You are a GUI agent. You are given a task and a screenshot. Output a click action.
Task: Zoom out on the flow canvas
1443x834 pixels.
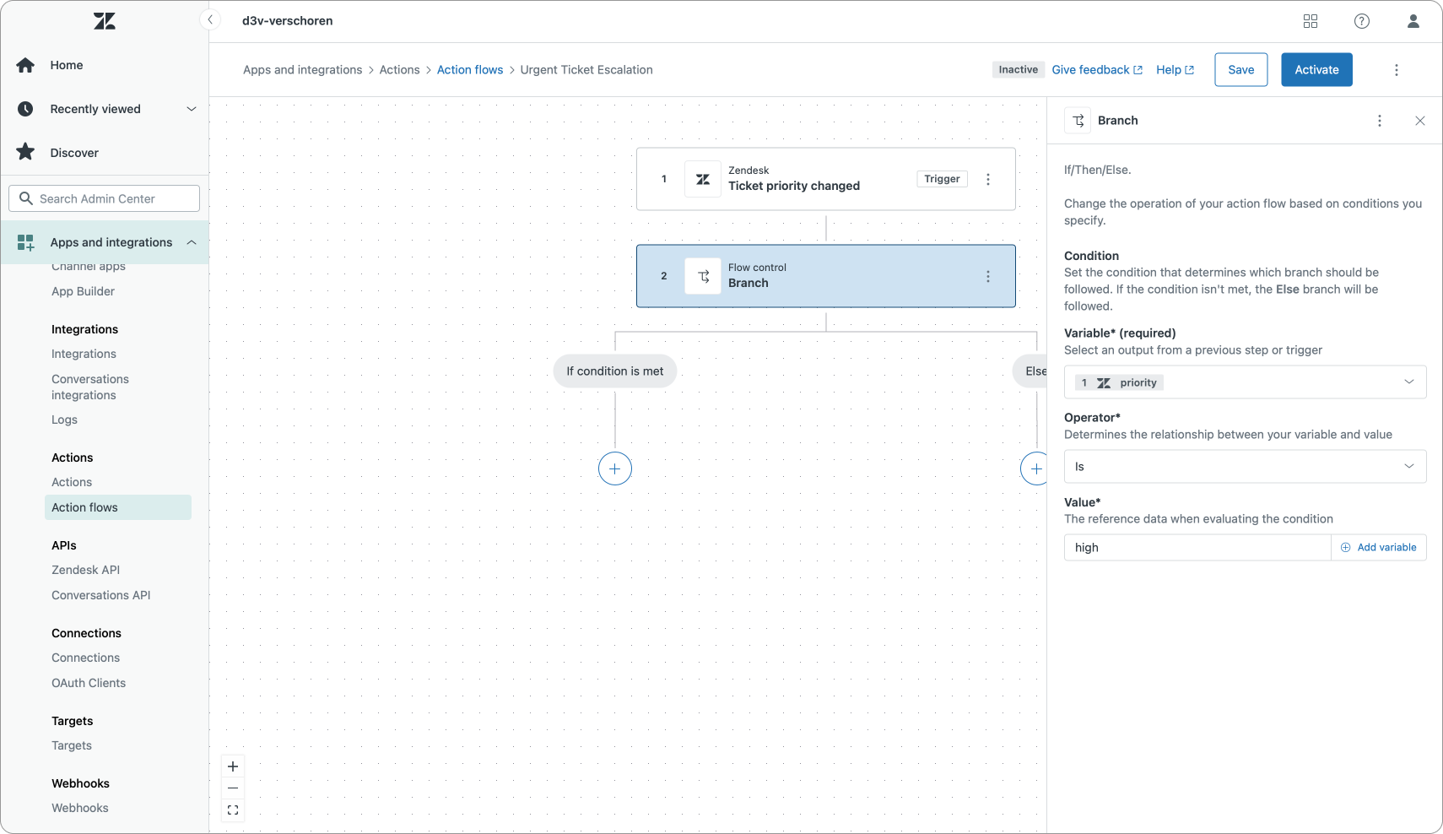tap(233, 788)
